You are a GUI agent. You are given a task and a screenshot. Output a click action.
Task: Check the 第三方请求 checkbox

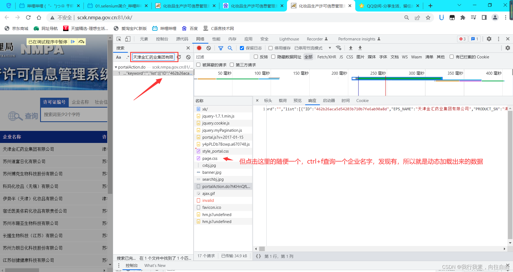(232, 65)
